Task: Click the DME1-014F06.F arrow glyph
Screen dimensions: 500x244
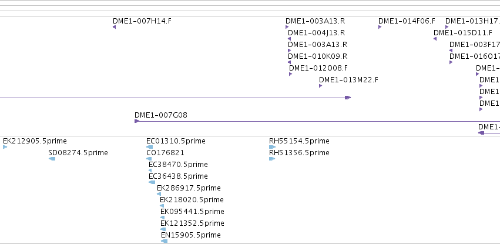Action: [x=380, y=27]
